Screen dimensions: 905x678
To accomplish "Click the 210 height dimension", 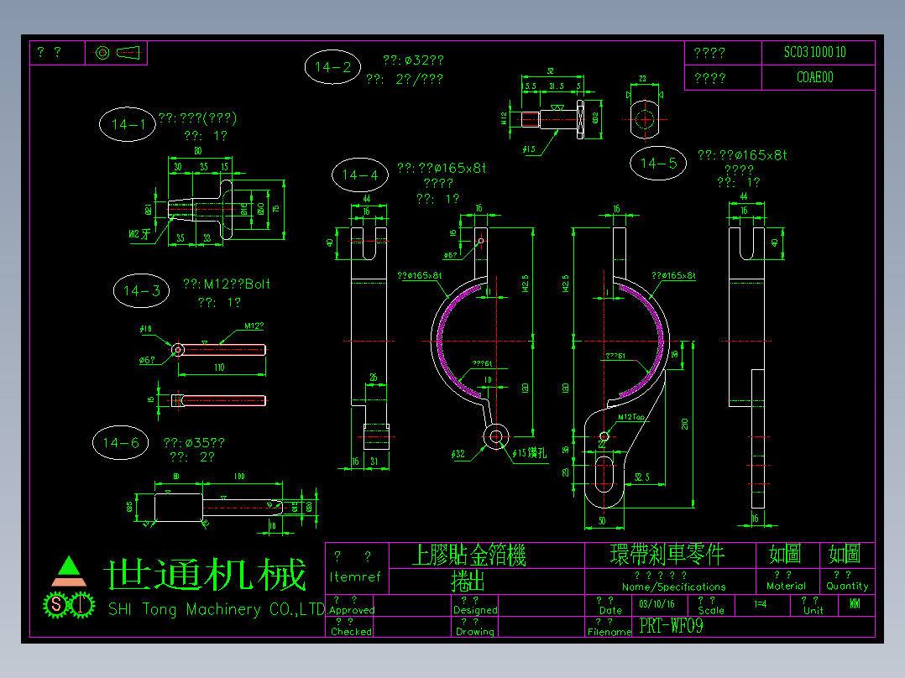I will point(684,424).
